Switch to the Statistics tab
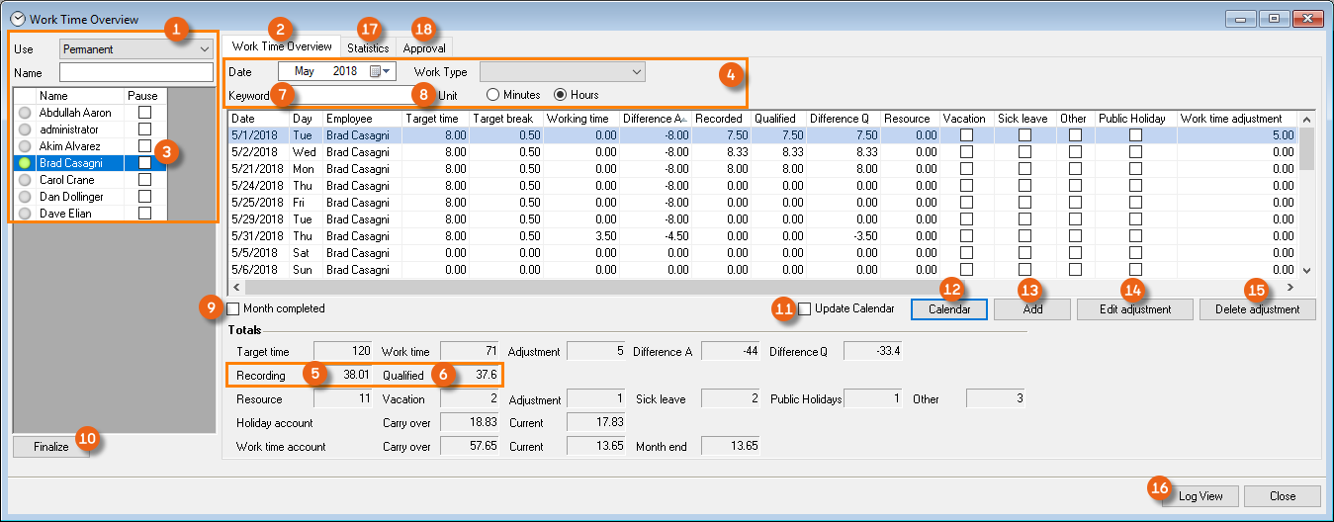The width and height of the screenshot is (1334, 522). point(368,47)
